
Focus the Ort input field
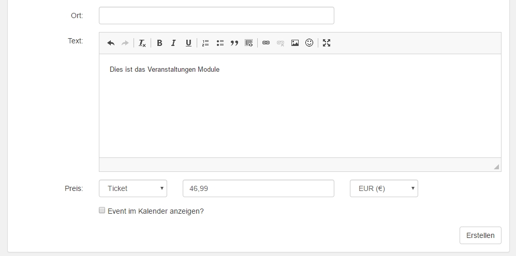click(x=216, y=15)
